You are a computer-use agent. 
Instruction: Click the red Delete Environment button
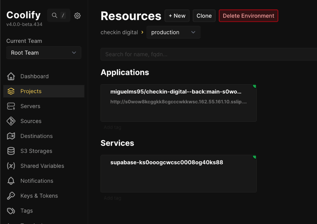[x=248, y=16]
